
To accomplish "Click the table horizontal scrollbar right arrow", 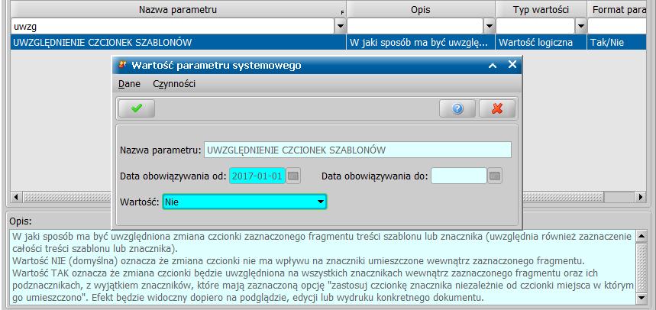I will tap(640, 197).
